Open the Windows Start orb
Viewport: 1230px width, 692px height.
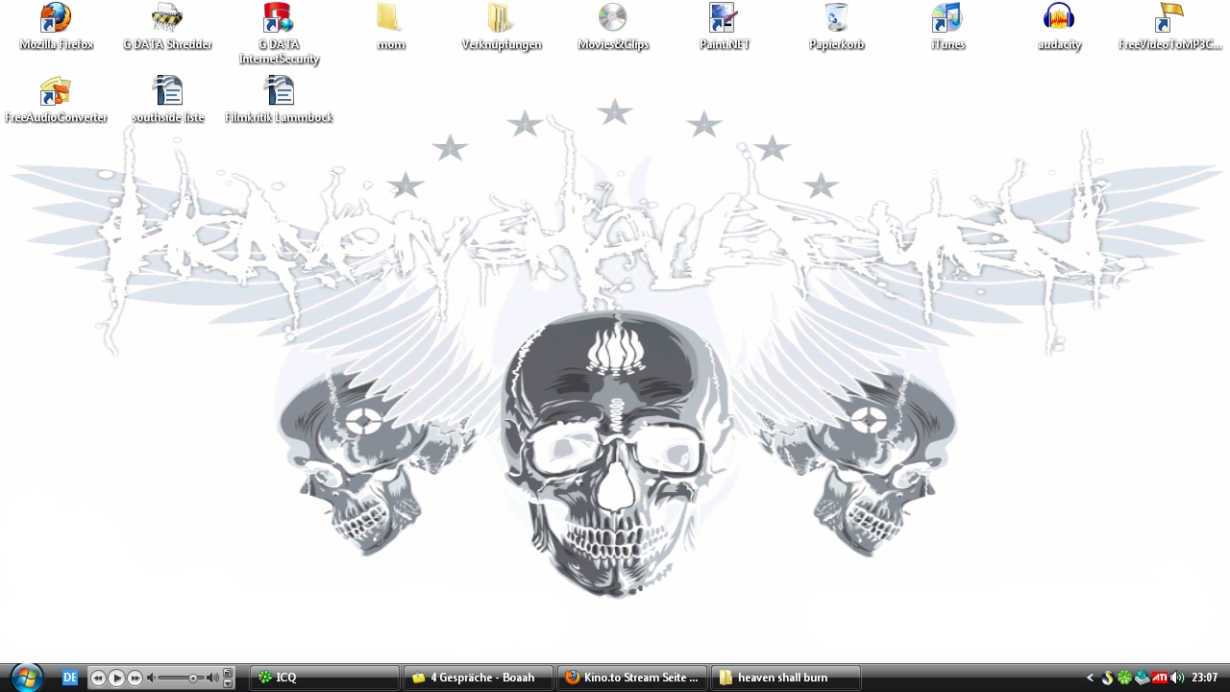[27, 677]
